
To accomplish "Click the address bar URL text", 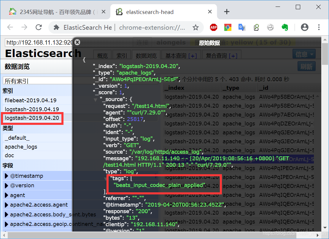I will (152, 27).
